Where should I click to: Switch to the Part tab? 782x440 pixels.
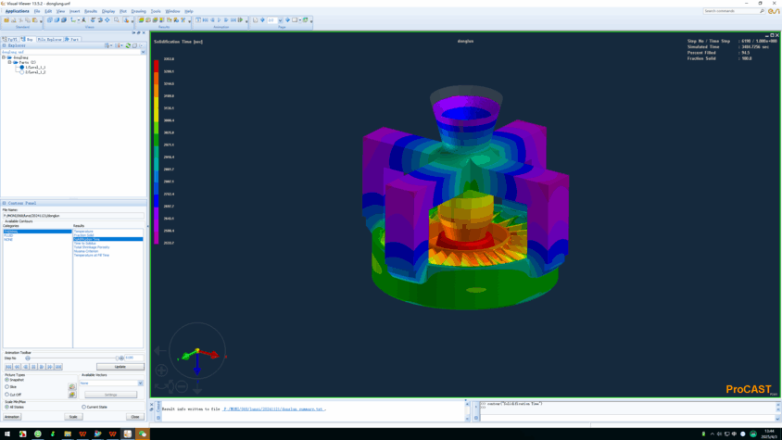point(72,40)
